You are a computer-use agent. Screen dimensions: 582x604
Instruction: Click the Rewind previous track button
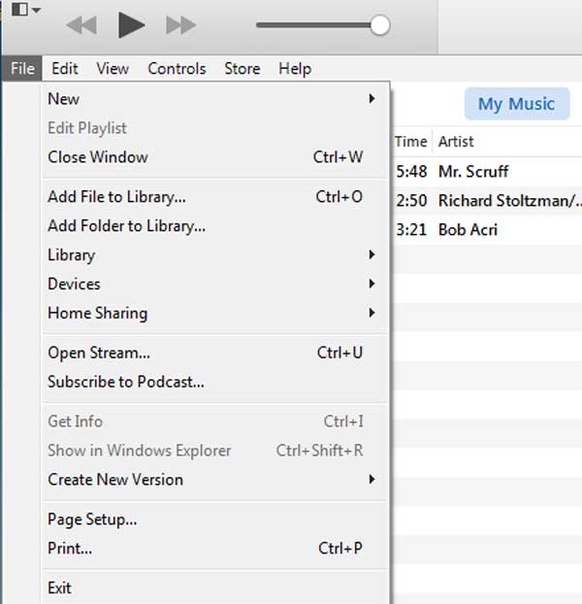coord(81,25)
